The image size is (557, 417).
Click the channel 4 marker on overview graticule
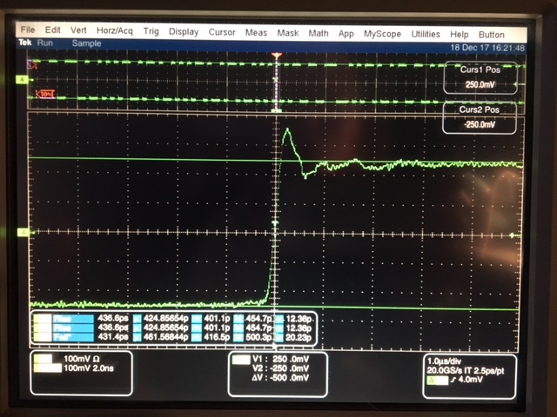[x=22, y=80]
